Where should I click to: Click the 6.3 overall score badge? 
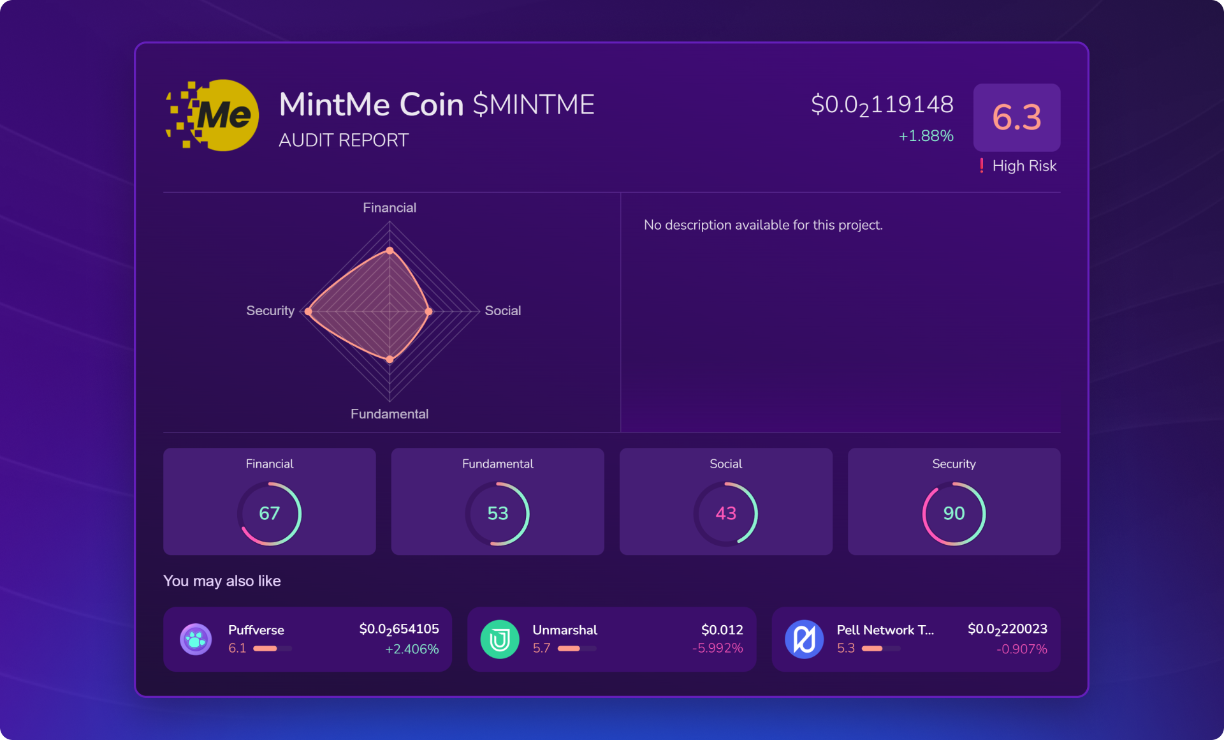tap(1016, 117)
